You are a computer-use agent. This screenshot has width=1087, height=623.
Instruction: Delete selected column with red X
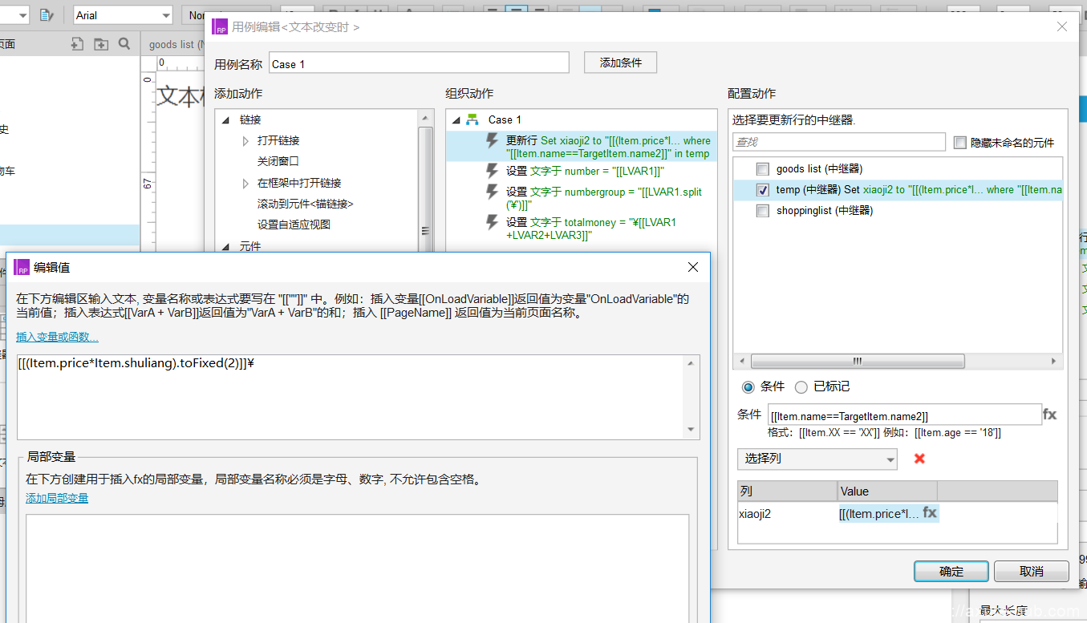pos(919,459)
